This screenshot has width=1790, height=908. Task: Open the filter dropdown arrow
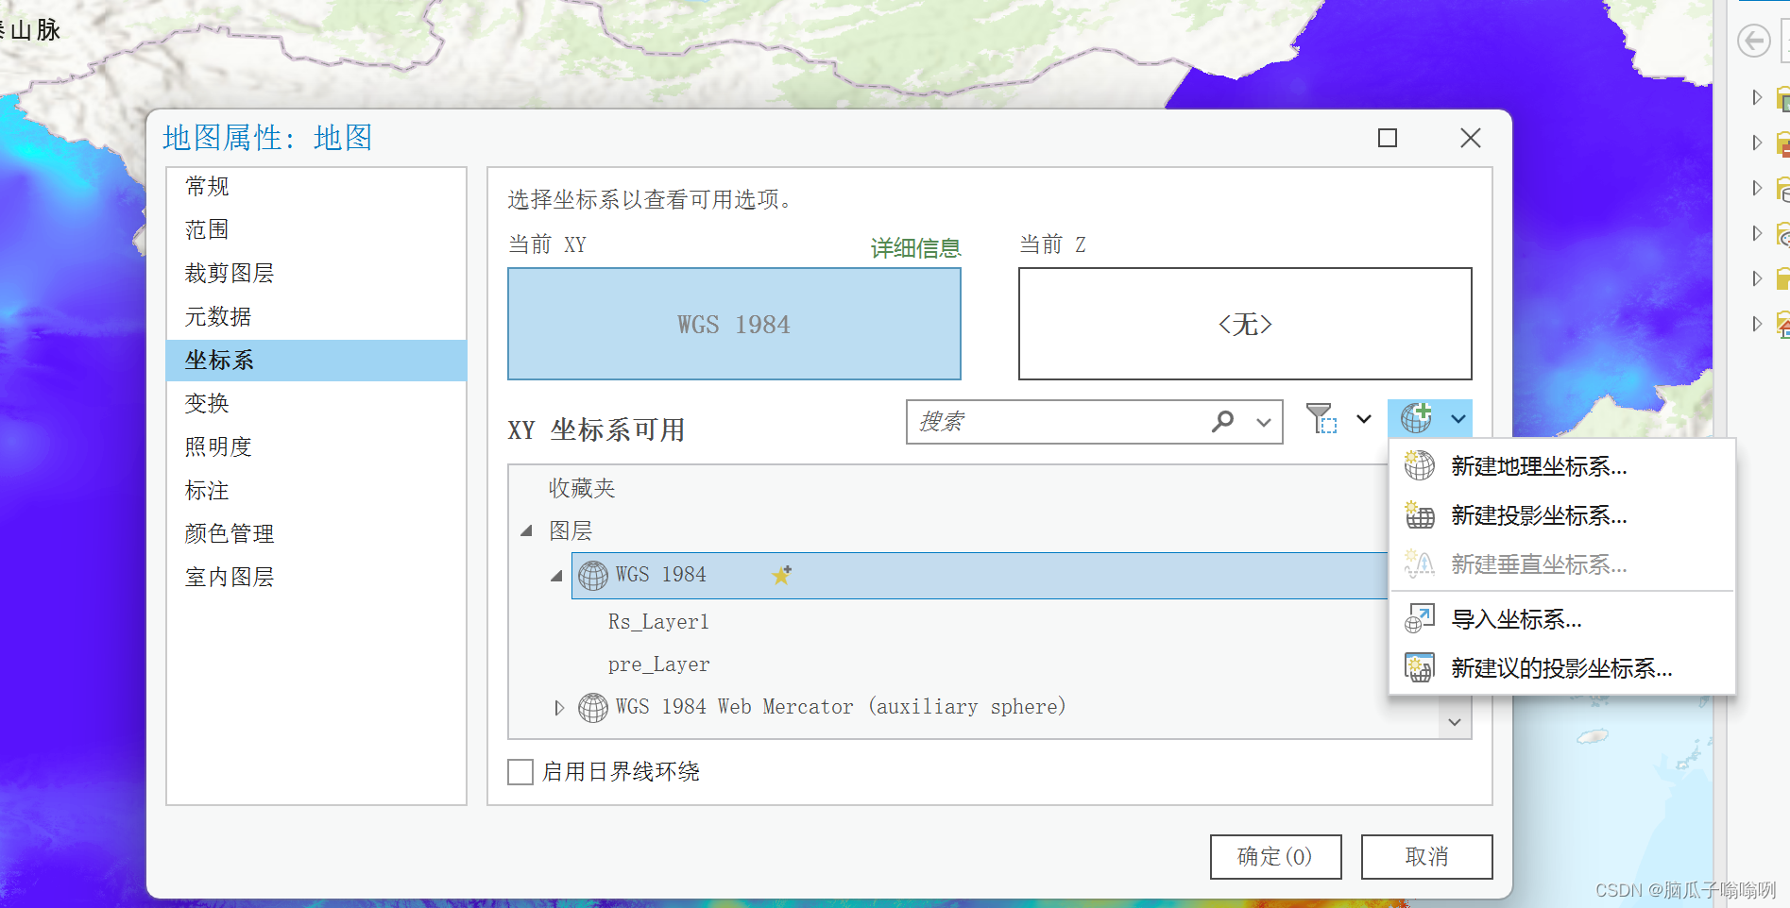point(1363,419)
